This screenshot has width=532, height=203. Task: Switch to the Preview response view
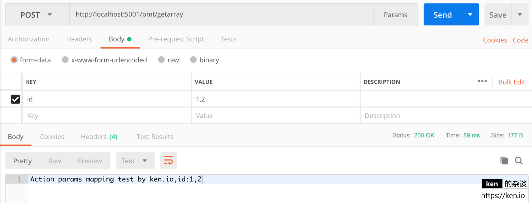[x=90, y=160]
